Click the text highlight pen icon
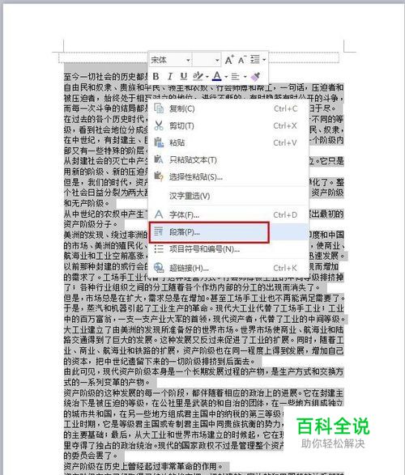Image resolution: width=405 pixels, height=475 pixels. [198, 76]
